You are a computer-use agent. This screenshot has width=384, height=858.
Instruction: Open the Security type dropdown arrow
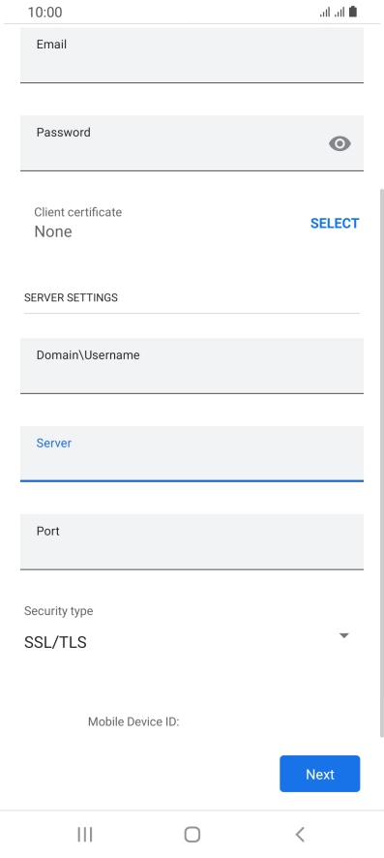(343, 636)
